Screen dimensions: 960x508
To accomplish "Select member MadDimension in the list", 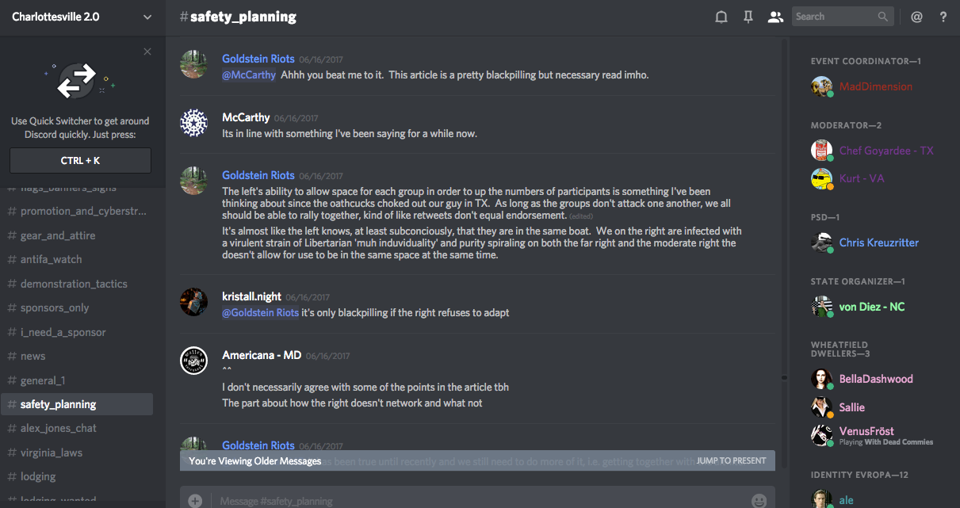I will point(875,86).
